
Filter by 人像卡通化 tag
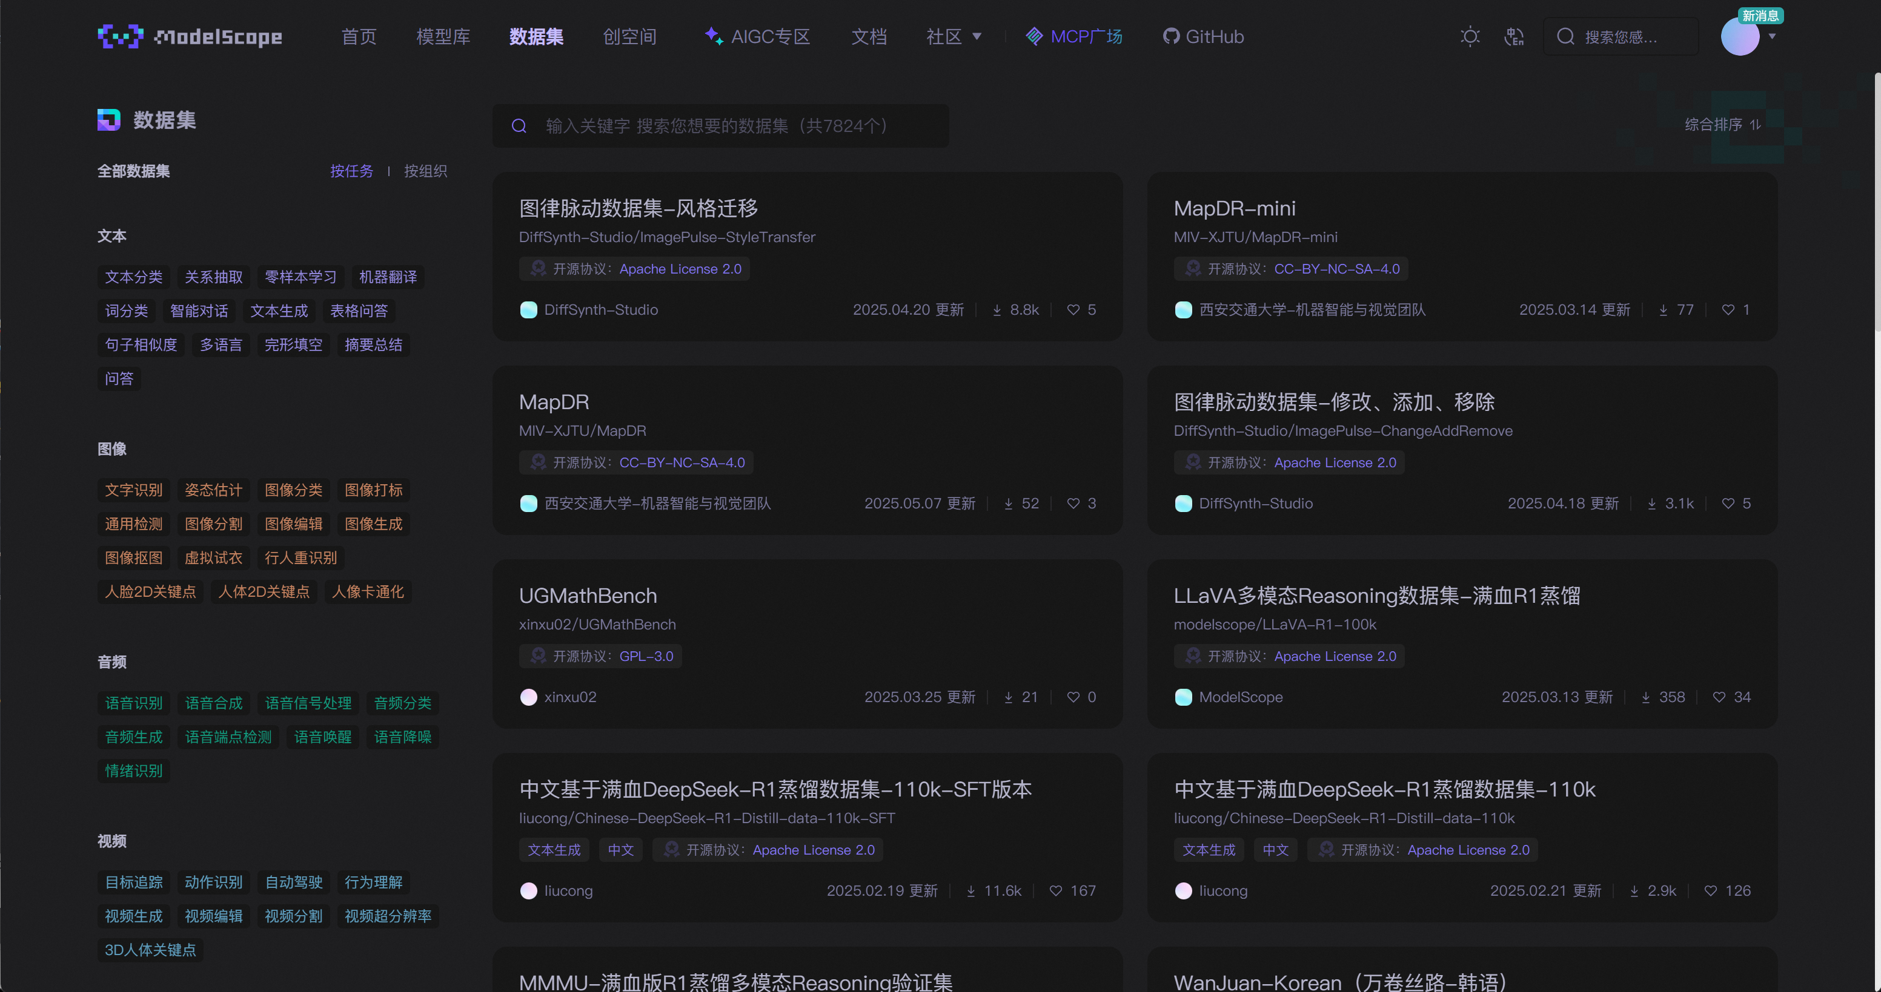click(x=368, y=591)
